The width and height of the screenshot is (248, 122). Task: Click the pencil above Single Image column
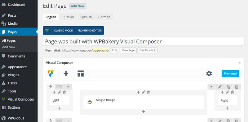(x=144, y=92)
